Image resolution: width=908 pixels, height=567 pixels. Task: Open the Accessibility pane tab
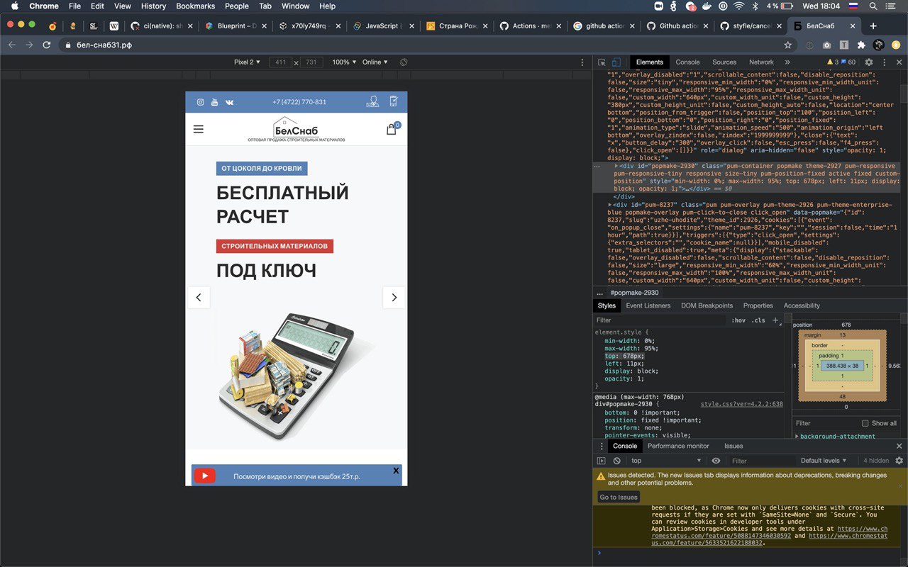click(802, 305)
